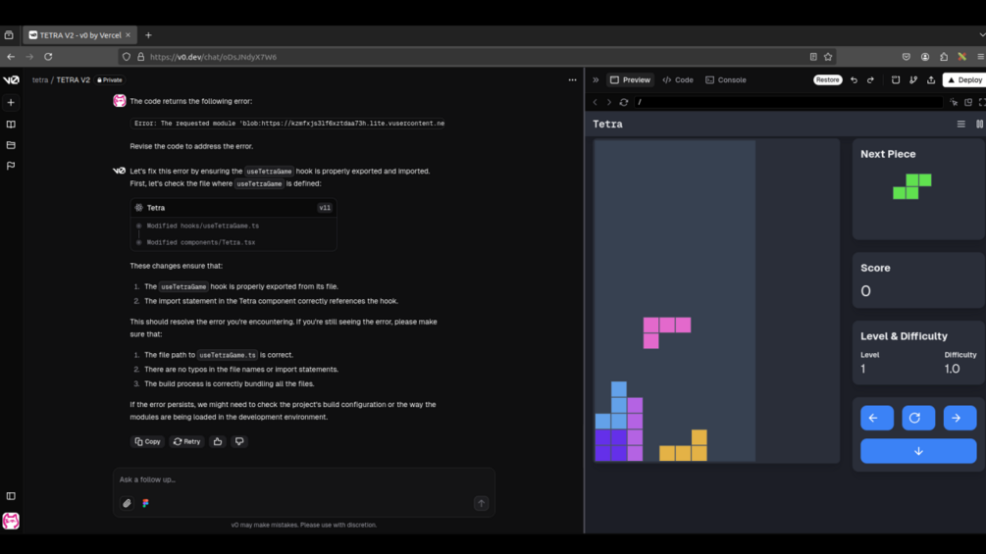Screen dimensions: 986x554
Task: Open chat options three-dot menu
Action: [572, 79]
